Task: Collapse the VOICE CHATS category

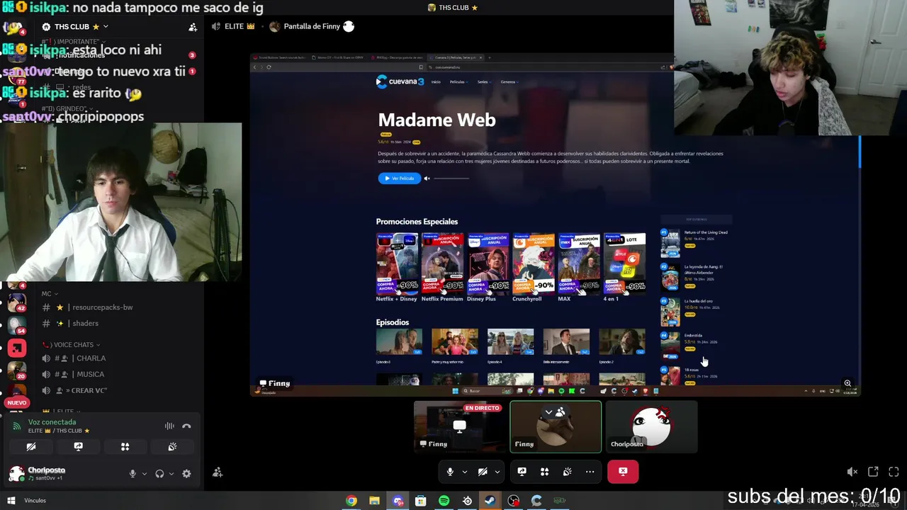Action: (72, 345)
